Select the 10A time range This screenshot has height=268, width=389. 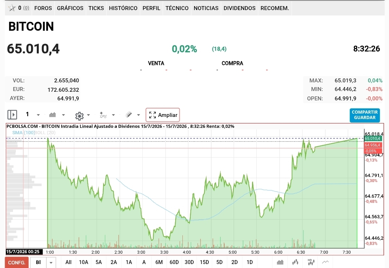84,262
